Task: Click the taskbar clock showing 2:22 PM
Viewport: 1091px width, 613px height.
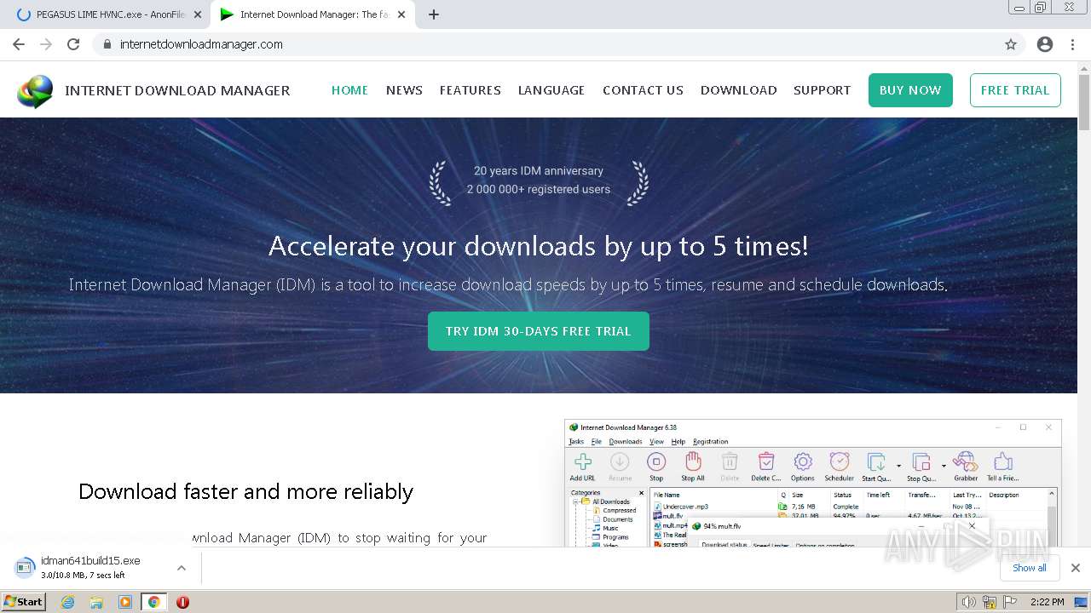Action: 1048,602
